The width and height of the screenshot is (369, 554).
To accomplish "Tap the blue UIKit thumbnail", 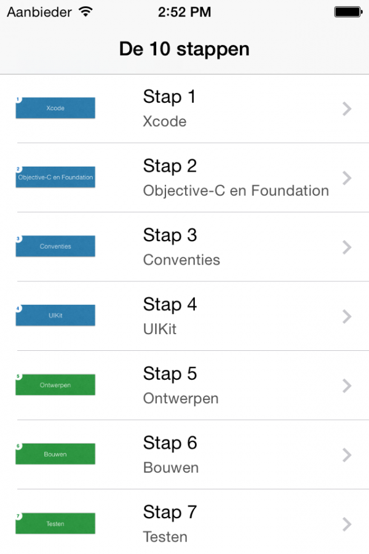I will pyautogui.click(x=55, y=315).
